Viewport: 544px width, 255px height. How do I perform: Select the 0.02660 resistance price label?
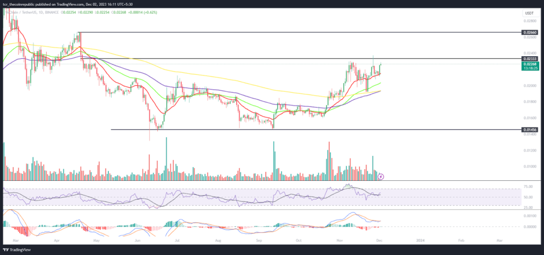[530, 32]
